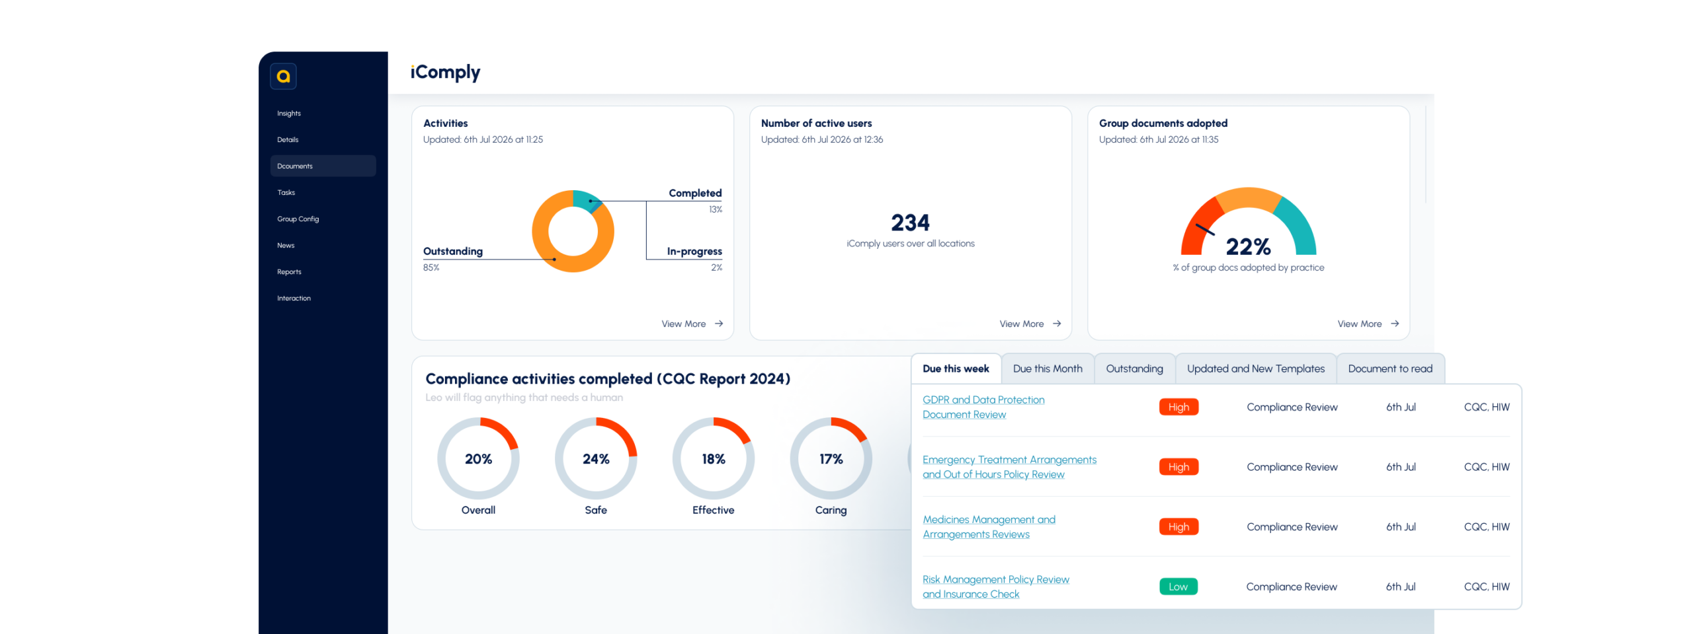Select the Reports sidebar item

[x=289, y=272]
